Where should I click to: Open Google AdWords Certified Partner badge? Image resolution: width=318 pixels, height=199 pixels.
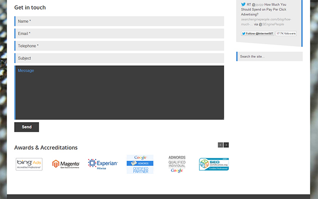(140, 164)
